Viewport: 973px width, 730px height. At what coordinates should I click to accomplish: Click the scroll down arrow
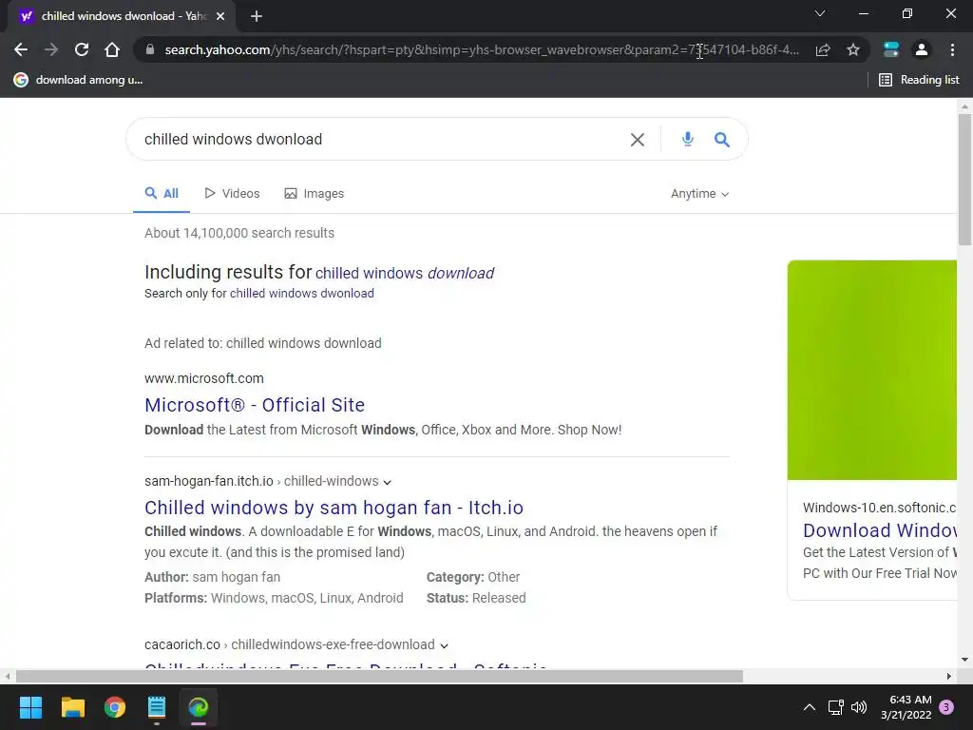964,660
